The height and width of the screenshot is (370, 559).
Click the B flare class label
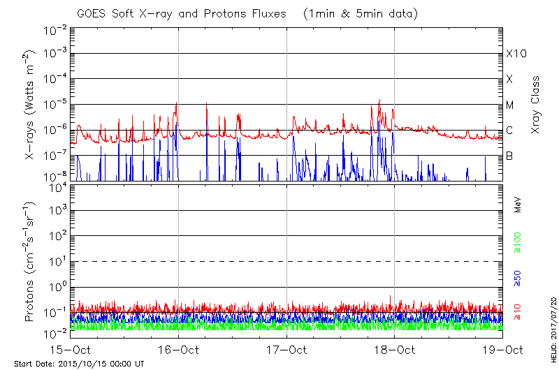(509, 156)
